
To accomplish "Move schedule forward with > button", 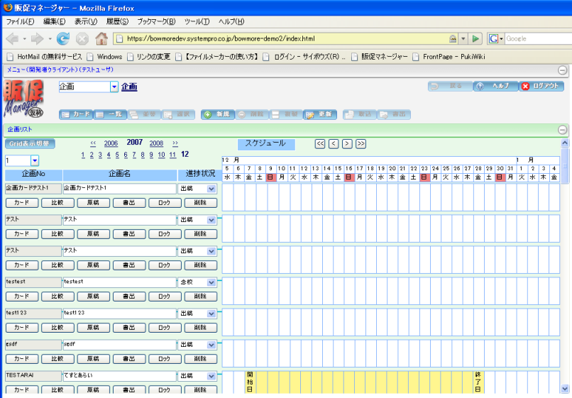I will pyautogui.click(x=347, y=144).
